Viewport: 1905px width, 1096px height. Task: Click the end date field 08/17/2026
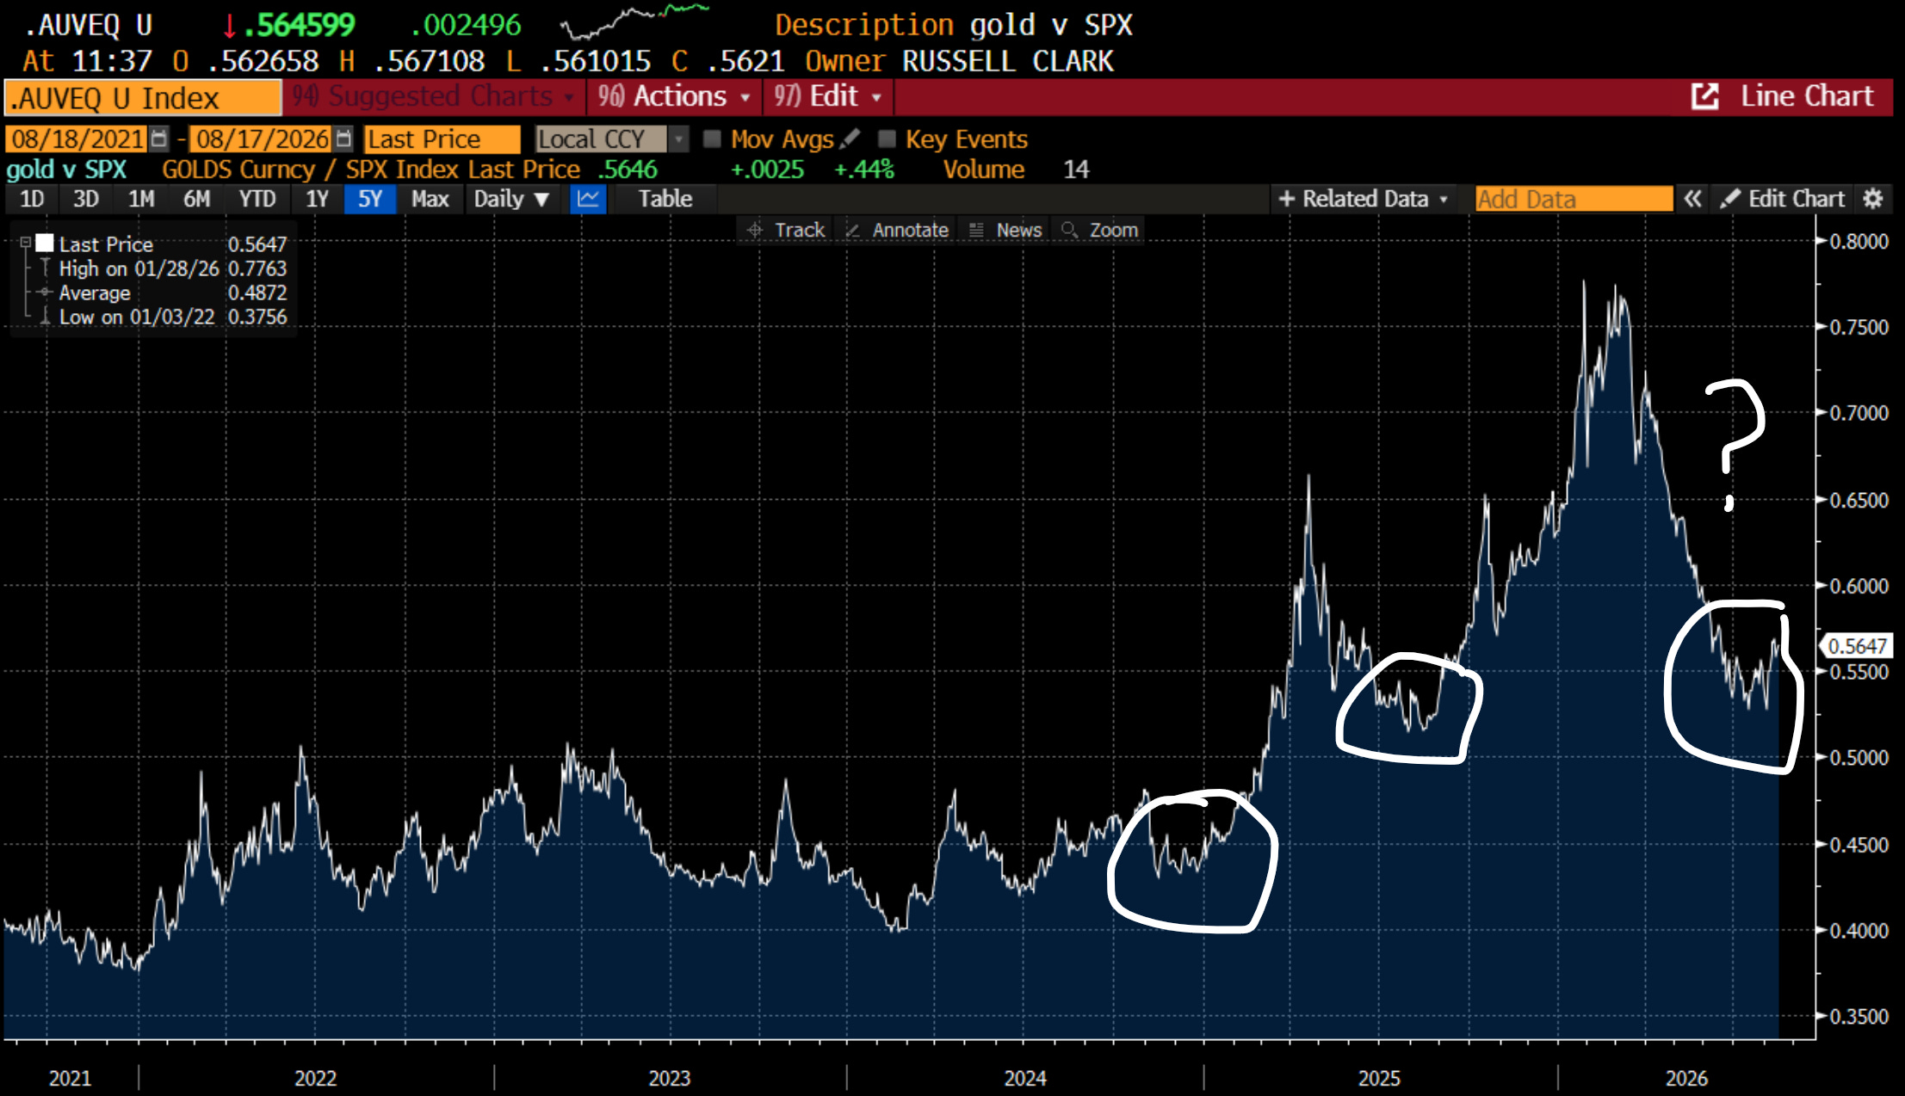pyautogui.click(x=262, y=139)
